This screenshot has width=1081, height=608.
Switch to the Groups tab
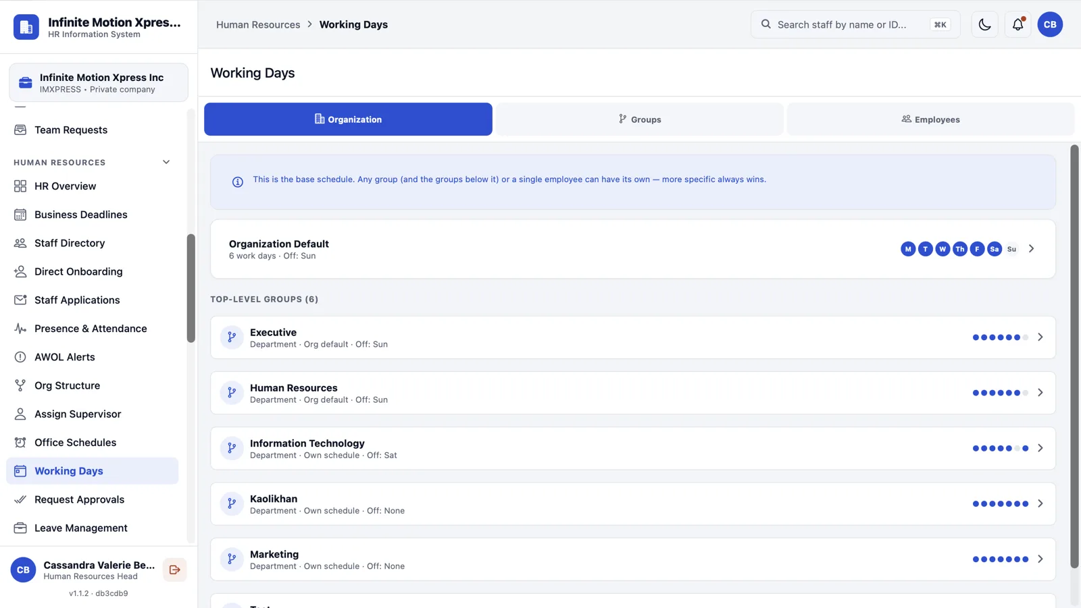coord(640,119)
